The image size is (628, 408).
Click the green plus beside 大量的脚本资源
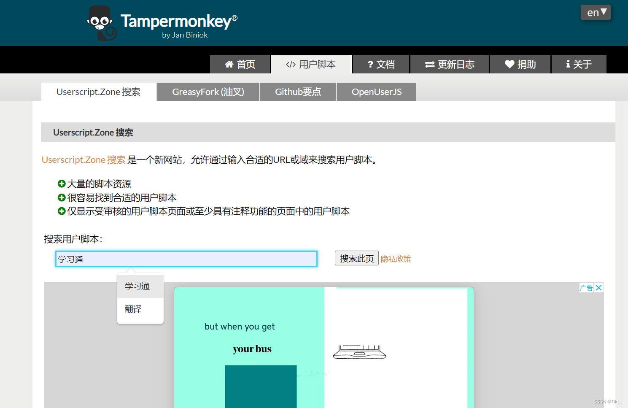point(62,184)
